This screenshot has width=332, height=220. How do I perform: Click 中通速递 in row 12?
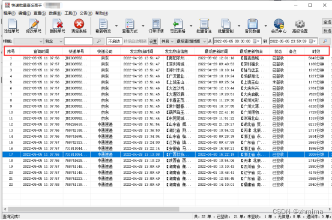[x=105, y=125]
